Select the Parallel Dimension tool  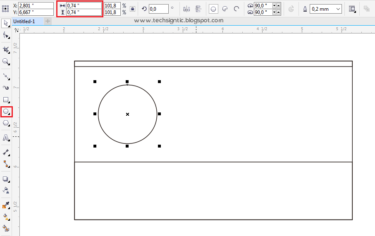[6, 153]
